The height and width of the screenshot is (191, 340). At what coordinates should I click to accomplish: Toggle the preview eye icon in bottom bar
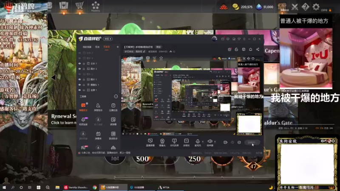click(232, 142)
